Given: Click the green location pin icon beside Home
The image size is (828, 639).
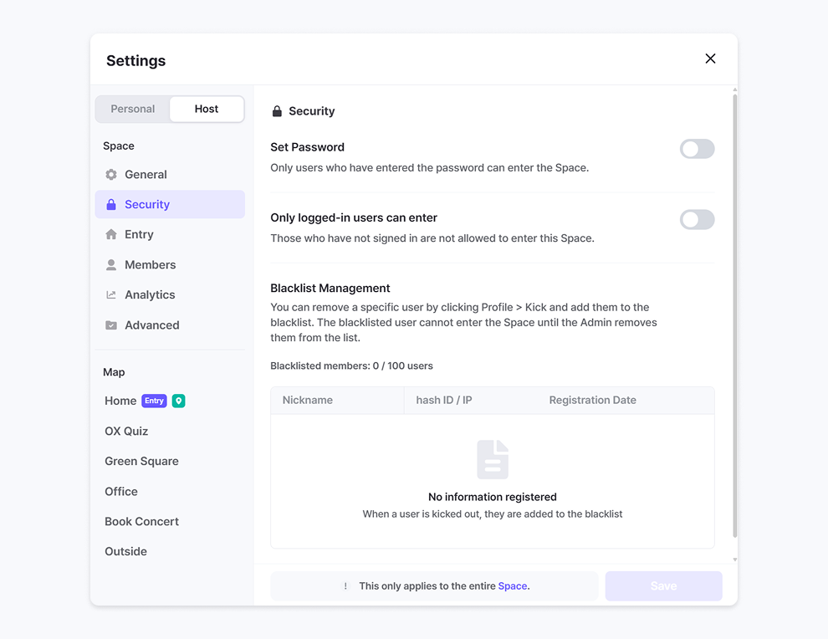Looking at the screenshot, I should [x=178, y=401].
